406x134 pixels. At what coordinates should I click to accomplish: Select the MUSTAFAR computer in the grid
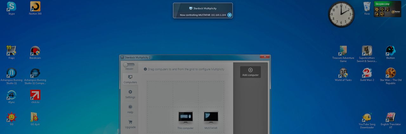pos(211,120)
